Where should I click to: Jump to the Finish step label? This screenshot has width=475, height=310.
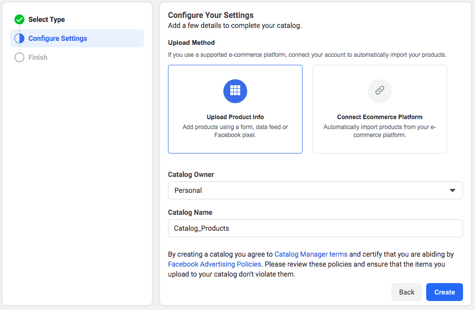[x=38, y=57]
